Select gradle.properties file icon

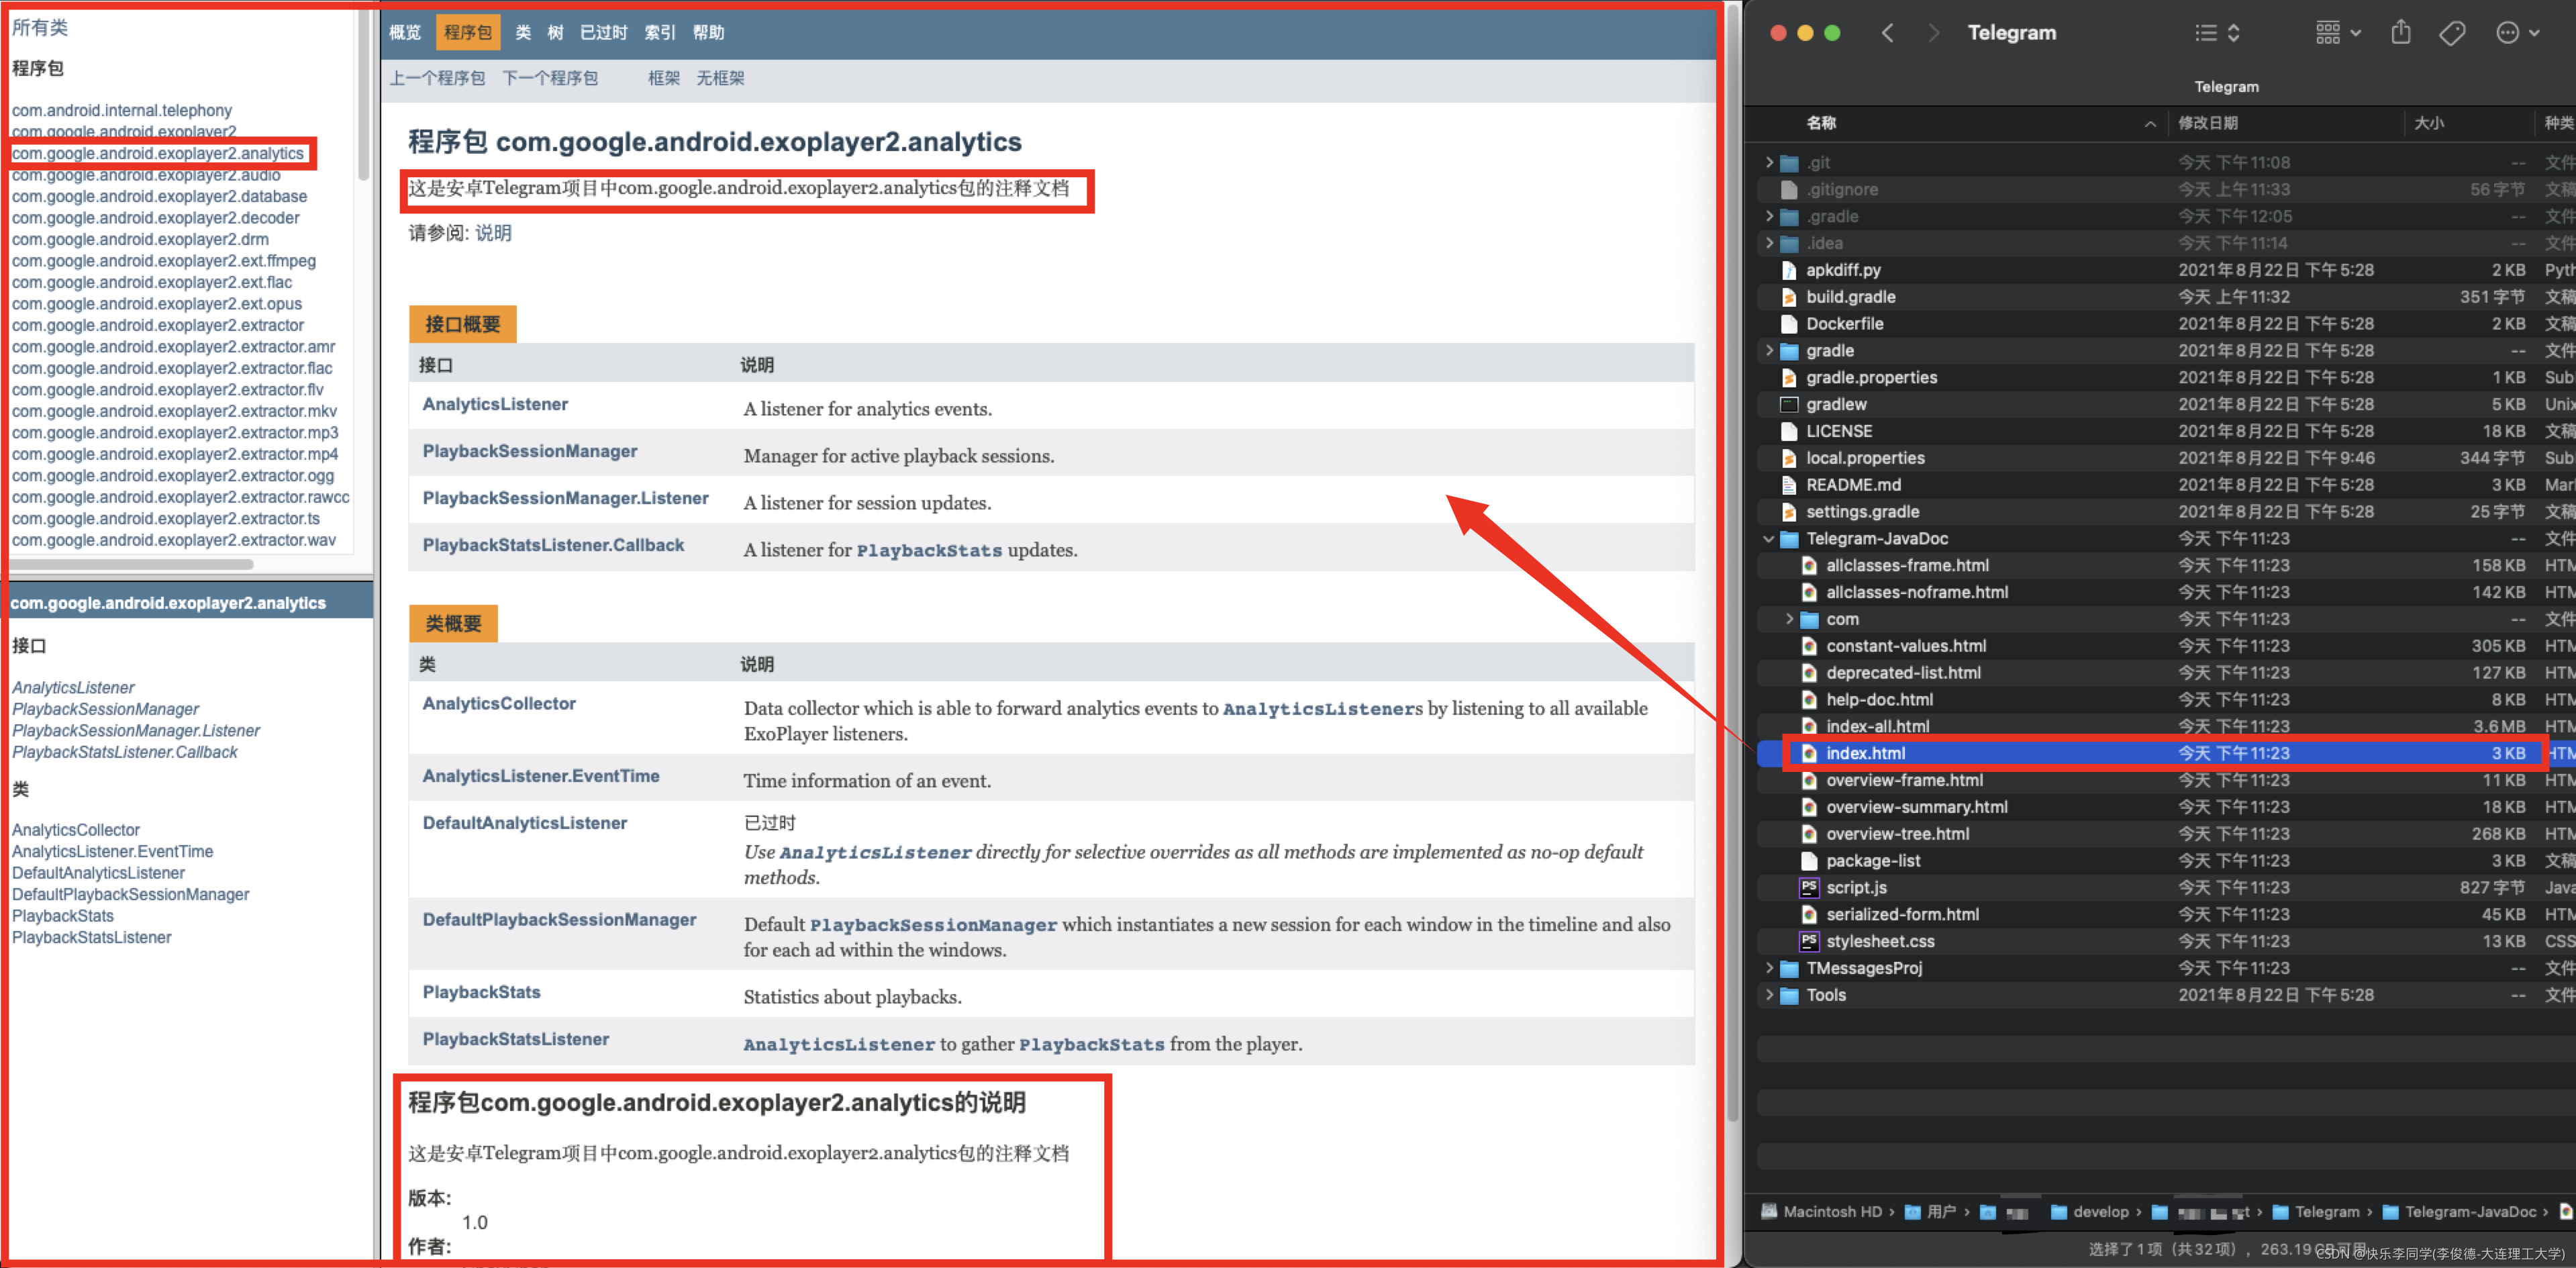click(x=1789, y=377)
